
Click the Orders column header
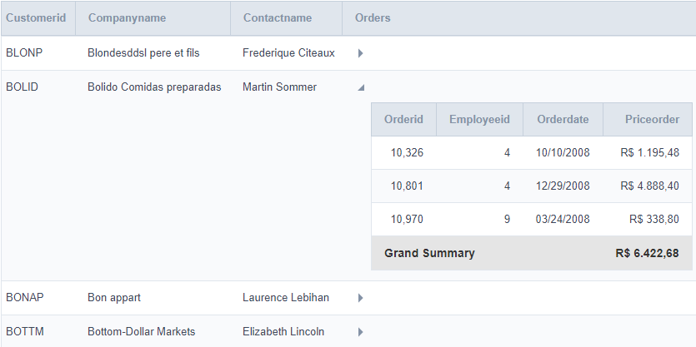tap(373, 17)
